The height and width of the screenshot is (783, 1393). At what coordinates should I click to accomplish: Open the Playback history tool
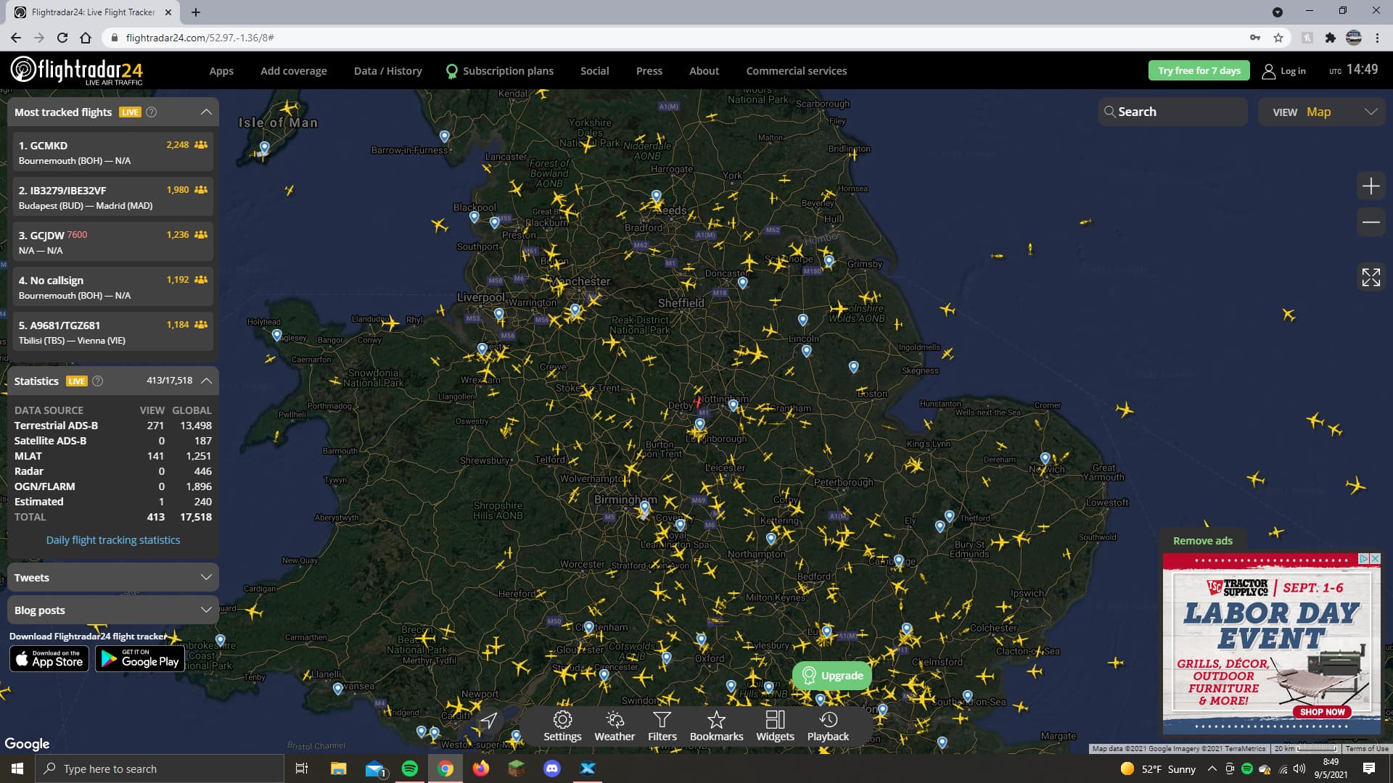(828, 726)
